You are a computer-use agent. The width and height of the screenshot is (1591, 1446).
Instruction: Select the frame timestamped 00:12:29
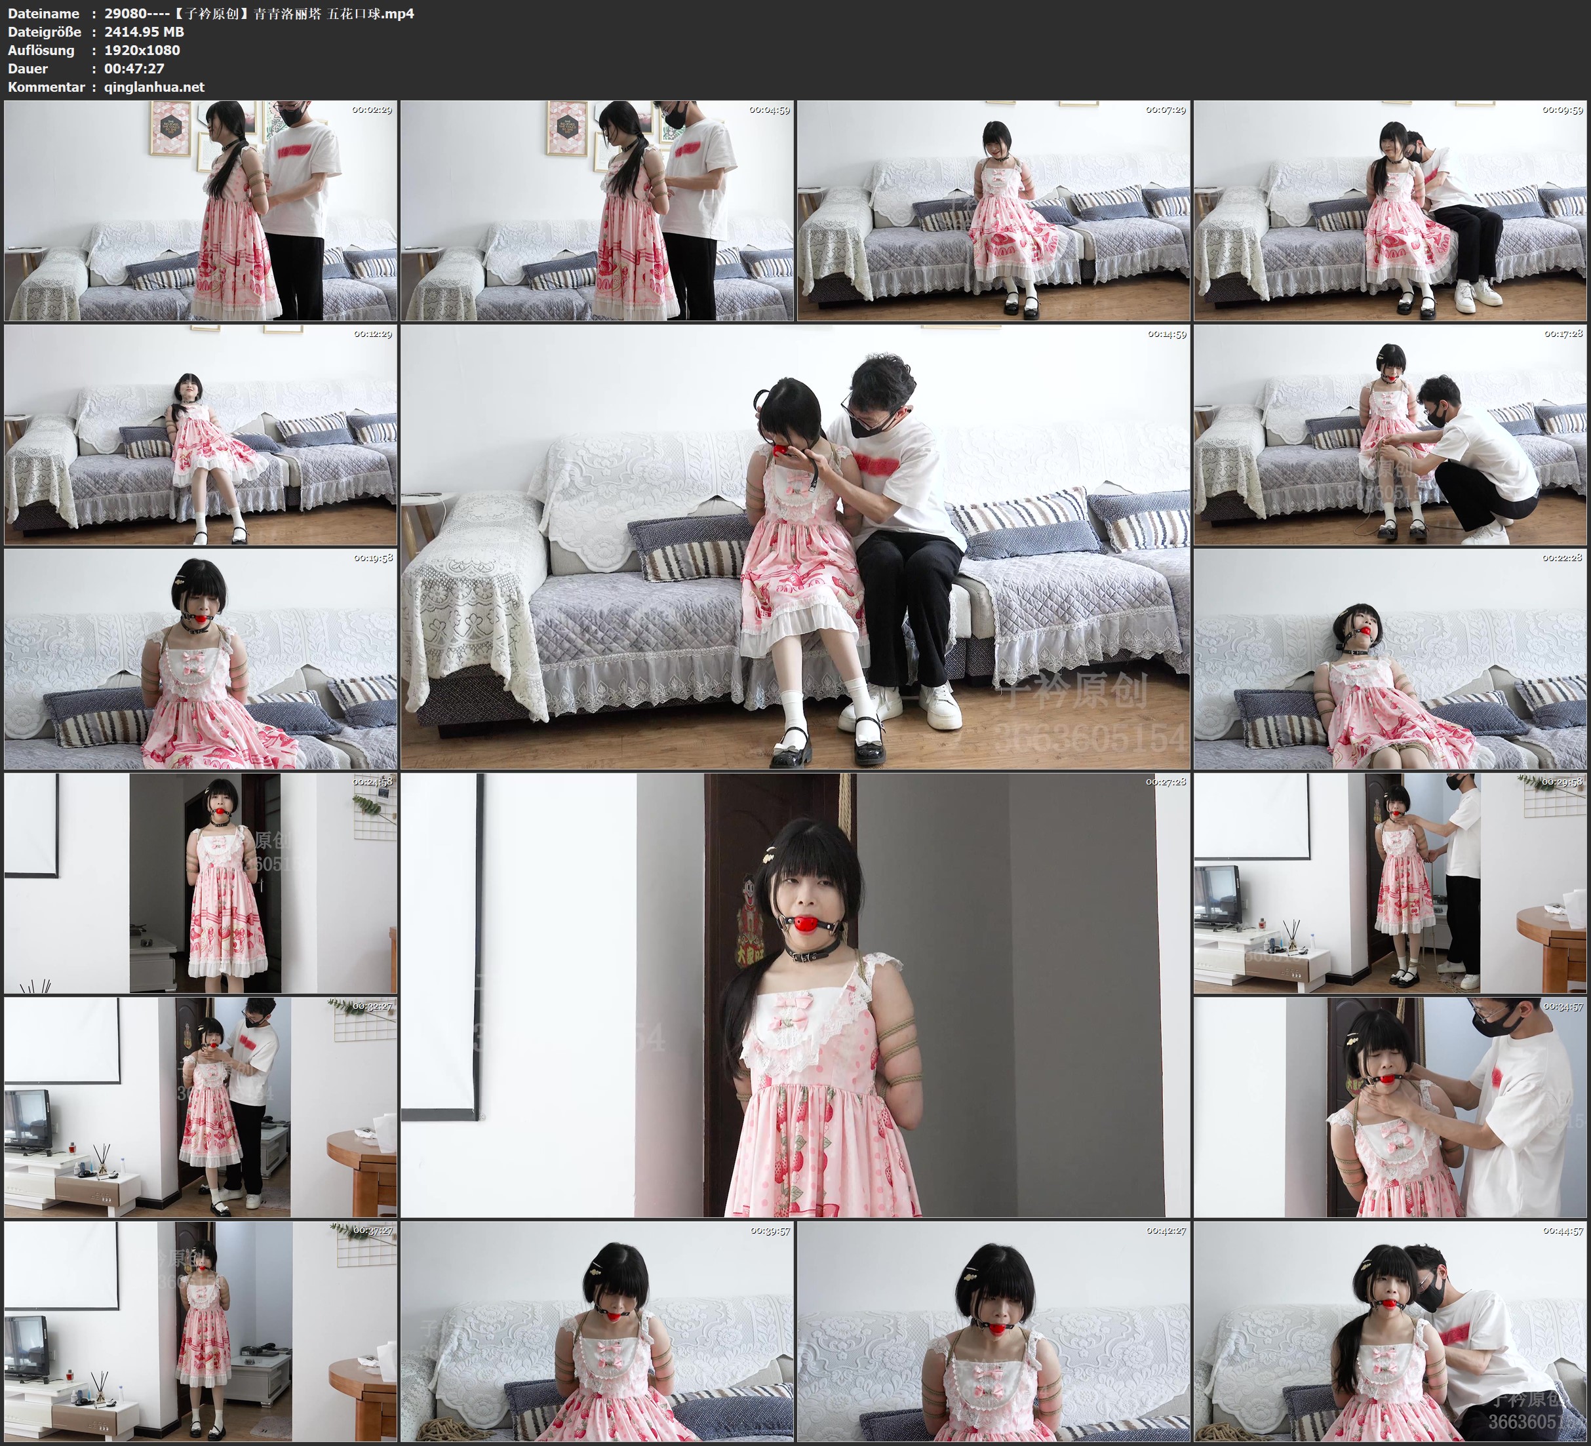coord(201,434)
